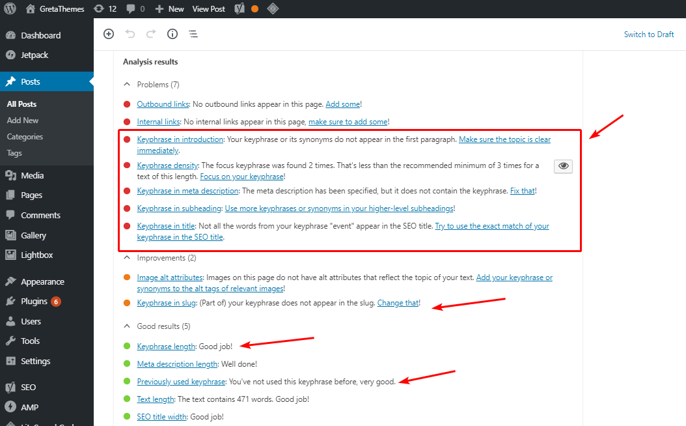686x426 pixels.
Task: Collapse the Improvements (2) section
Action: click(126, 258)
